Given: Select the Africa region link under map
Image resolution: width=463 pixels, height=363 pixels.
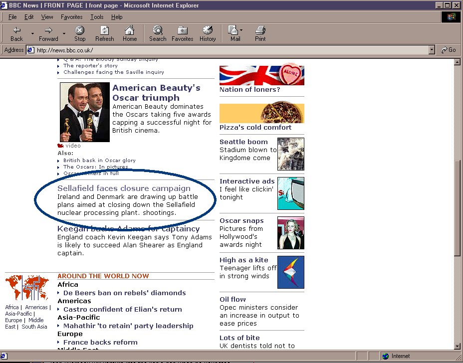Looking at the screenshot, I should pos(12,307).
